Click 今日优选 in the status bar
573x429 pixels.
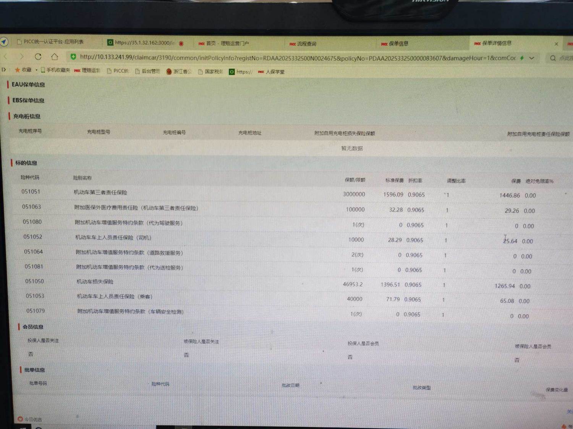point(33,419)
